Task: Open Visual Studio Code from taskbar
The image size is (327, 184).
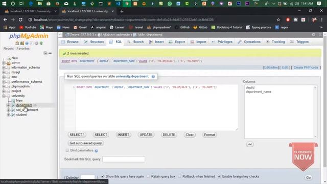Action: 118,4
